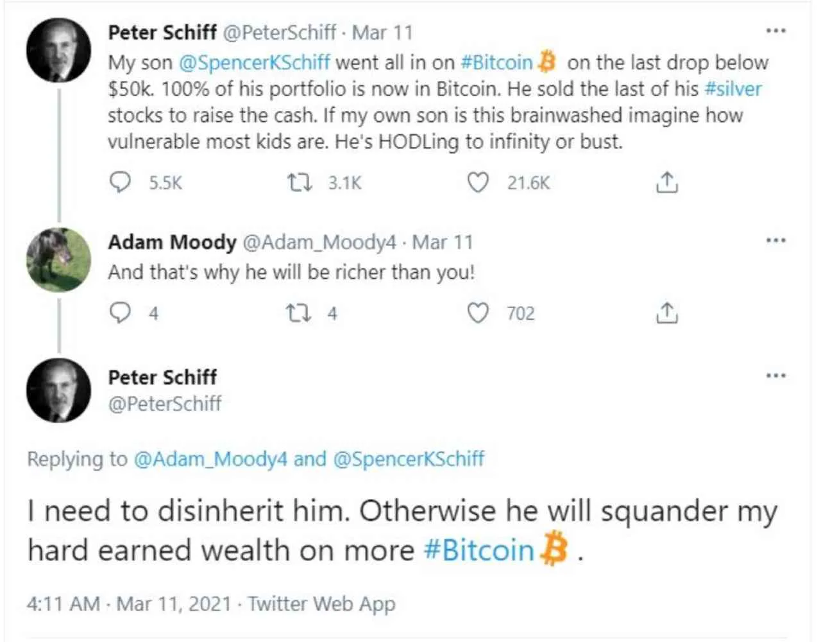Retweet Peter Schiff's Bitcoin tweet
821x642 pixels.
coord(300,183)
